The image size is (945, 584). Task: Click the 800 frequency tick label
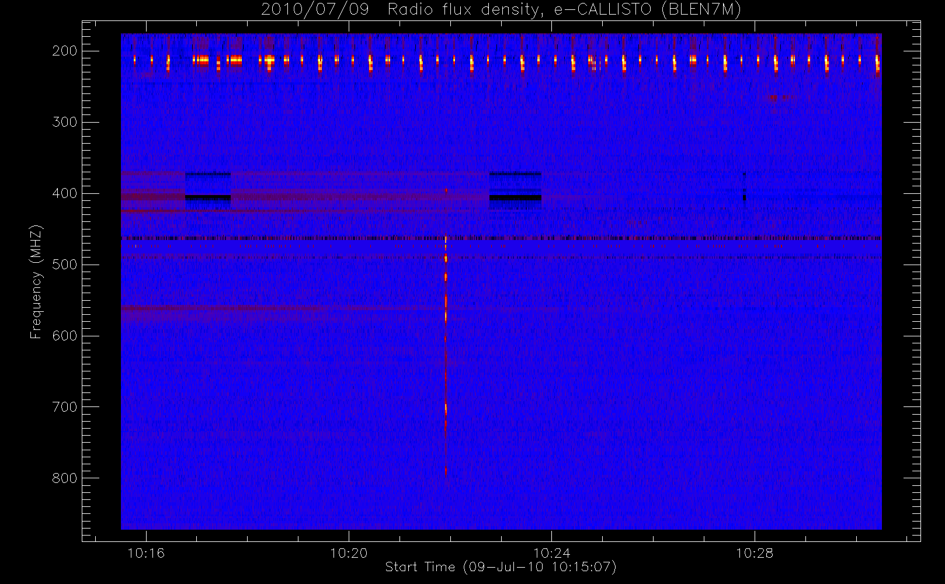(65, 478)
